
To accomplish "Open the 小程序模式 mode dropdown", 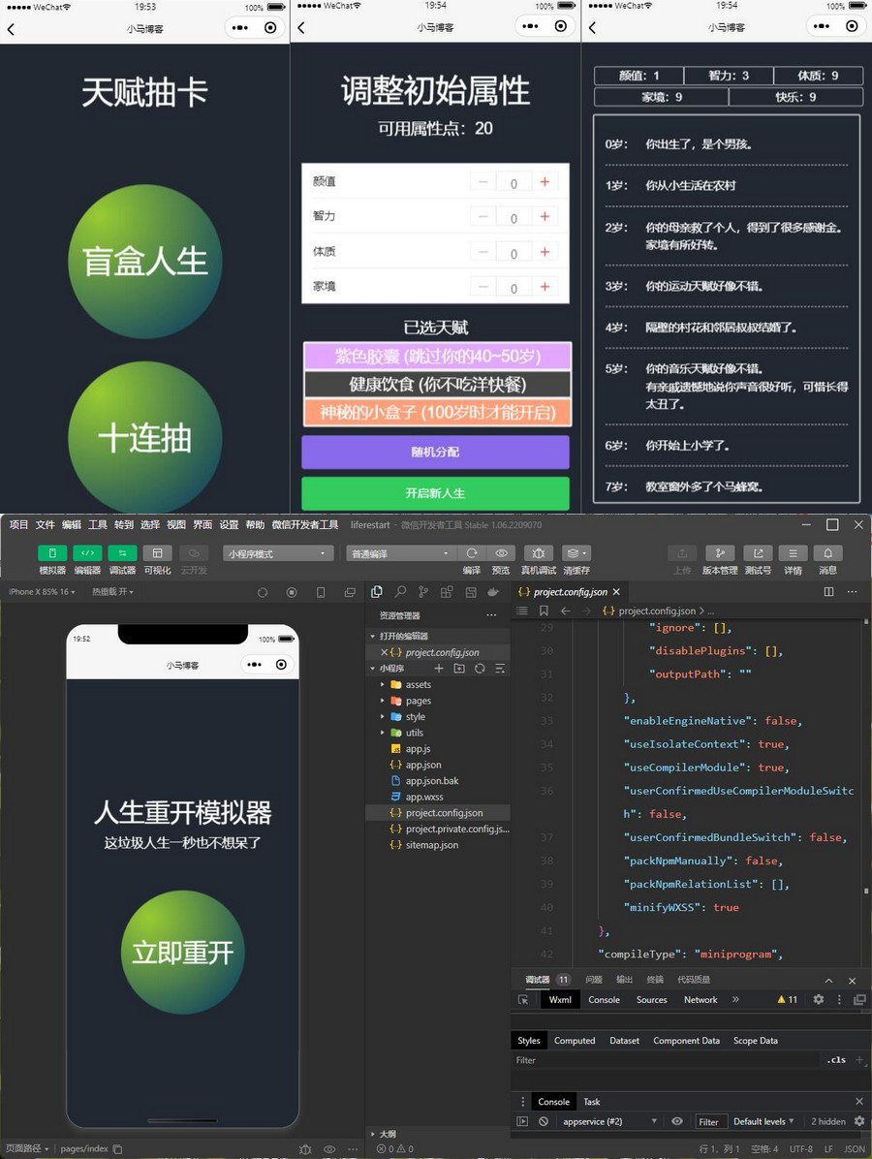I will pyautogui.click(x=278, y=553).
